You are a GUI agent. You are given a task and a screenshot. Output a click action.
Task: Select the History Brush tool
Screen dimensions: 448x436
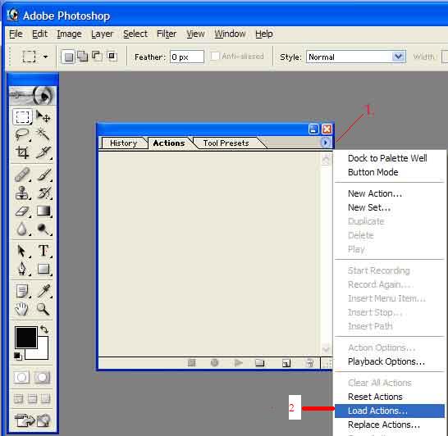click(43, 193)
